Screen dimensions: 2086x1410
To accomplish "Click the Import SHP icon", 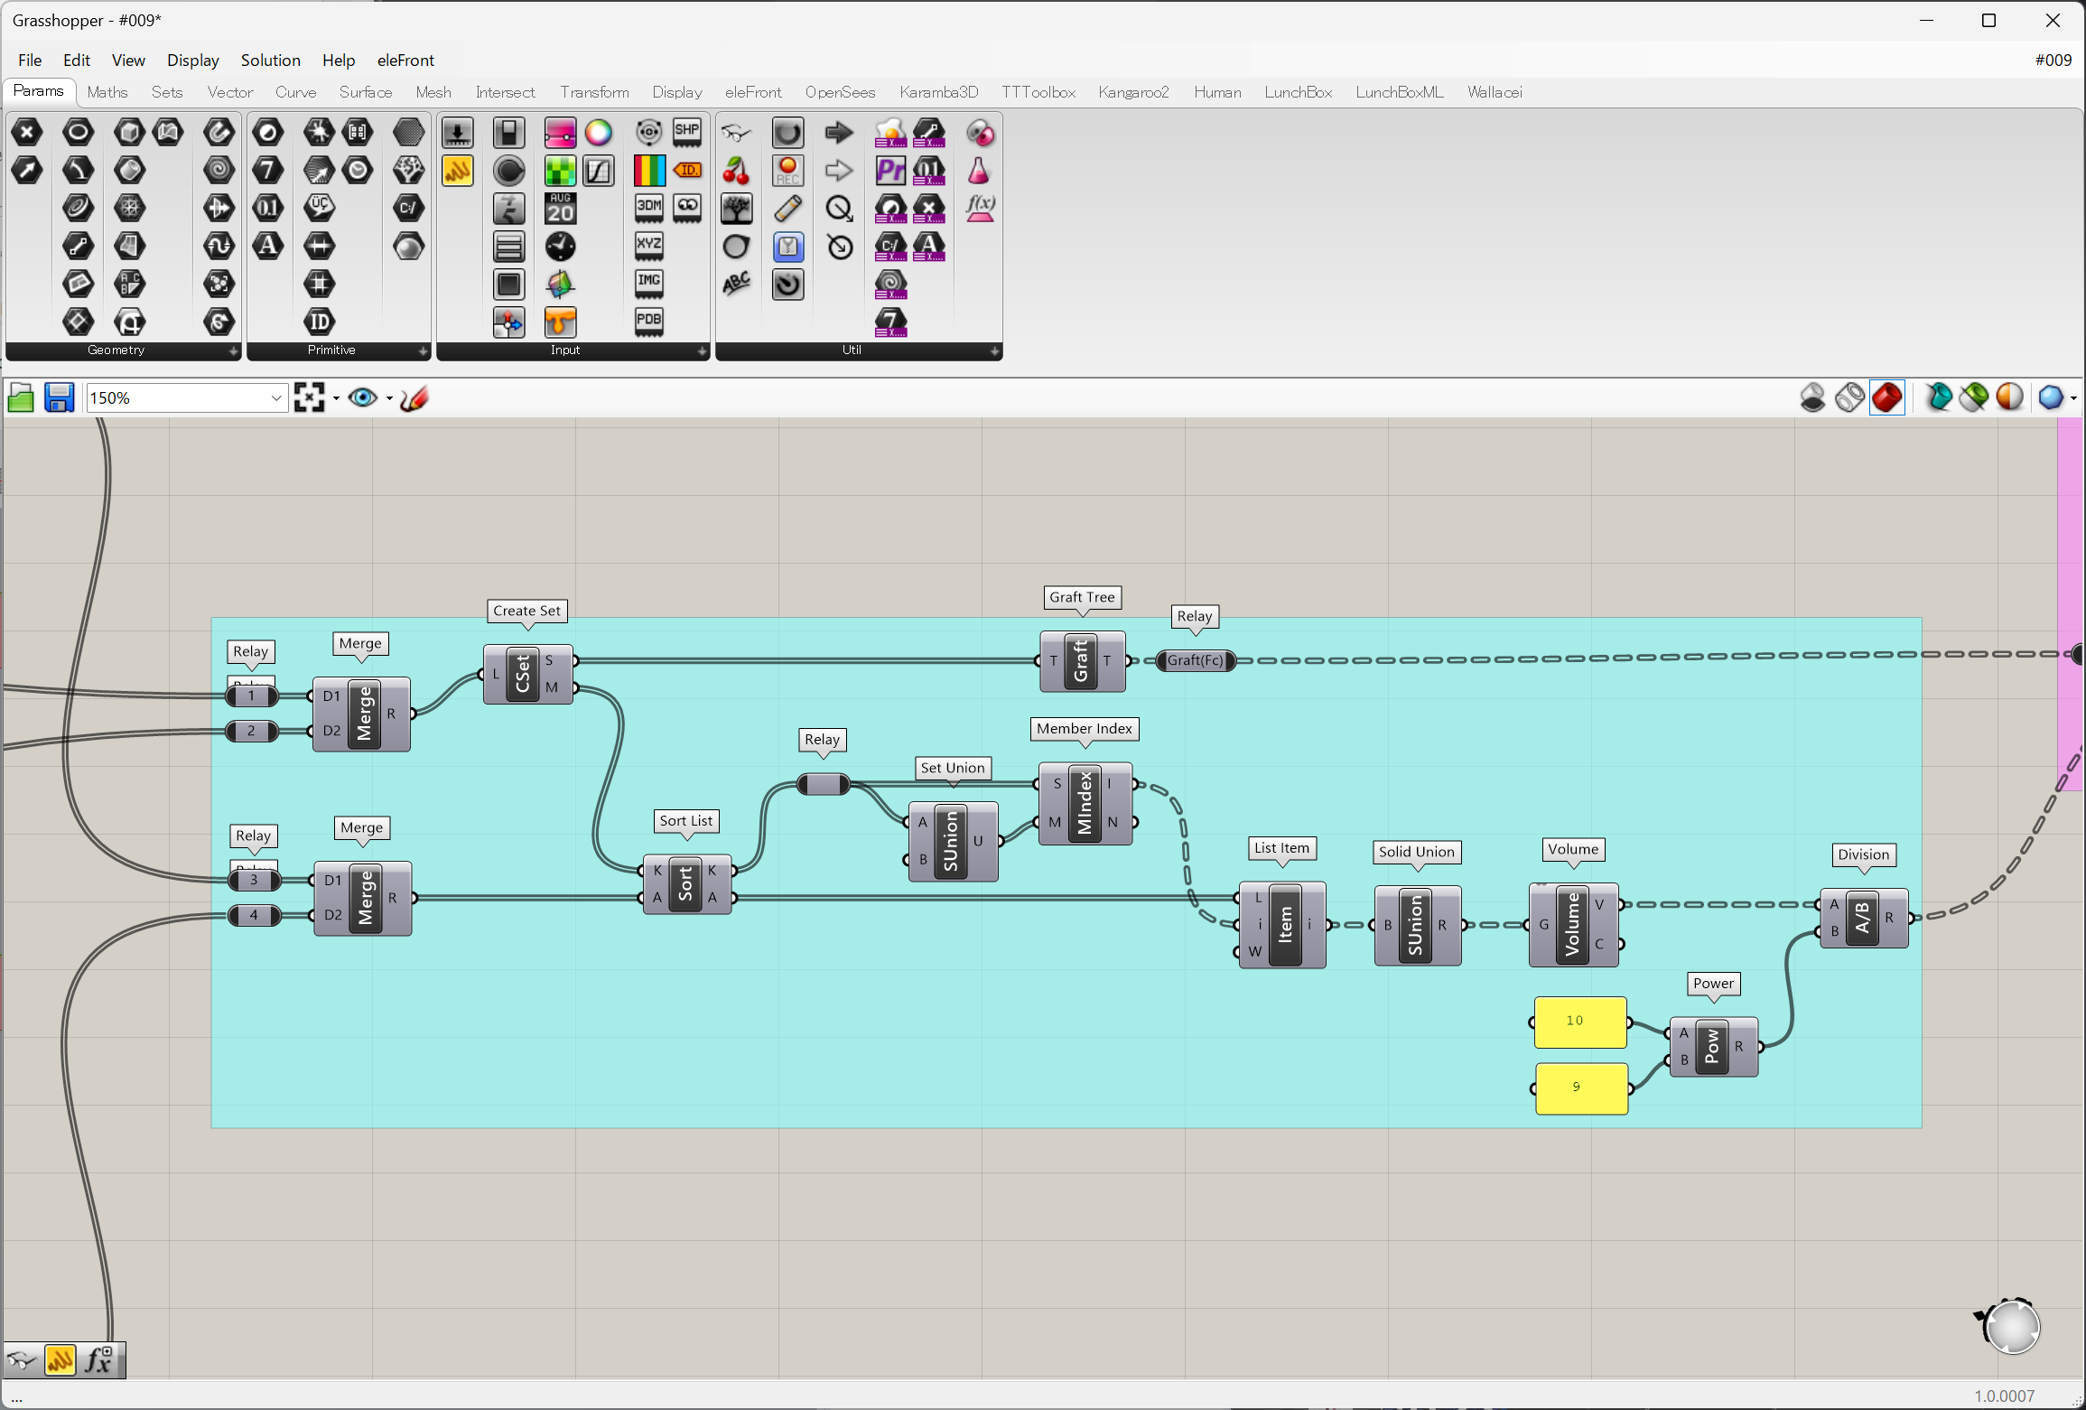I will (686, 133).
